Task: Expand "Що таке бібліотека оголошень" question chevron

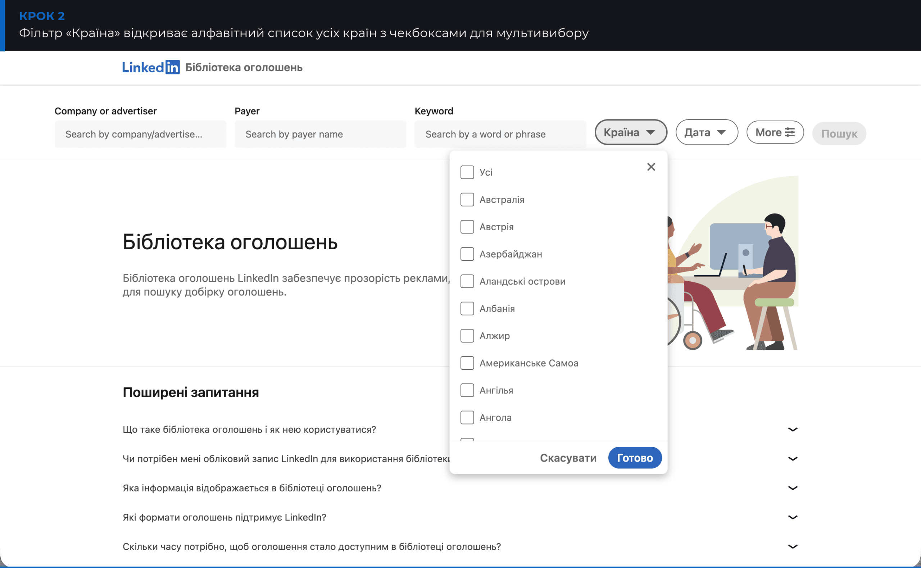Action: 793,430
